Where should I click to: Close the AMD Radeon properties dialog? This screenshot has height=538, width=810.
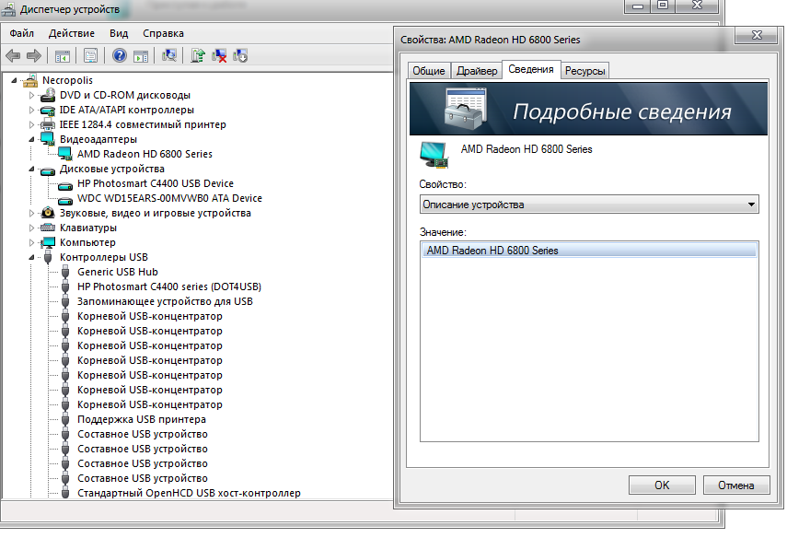tap(757, 35)
